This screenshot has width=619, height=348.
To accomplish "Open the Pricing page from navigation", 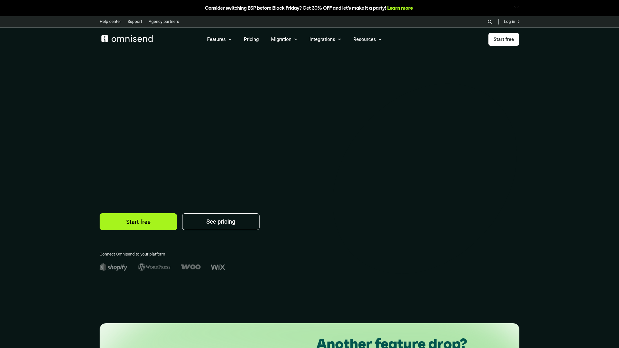I will click(251, 39).
